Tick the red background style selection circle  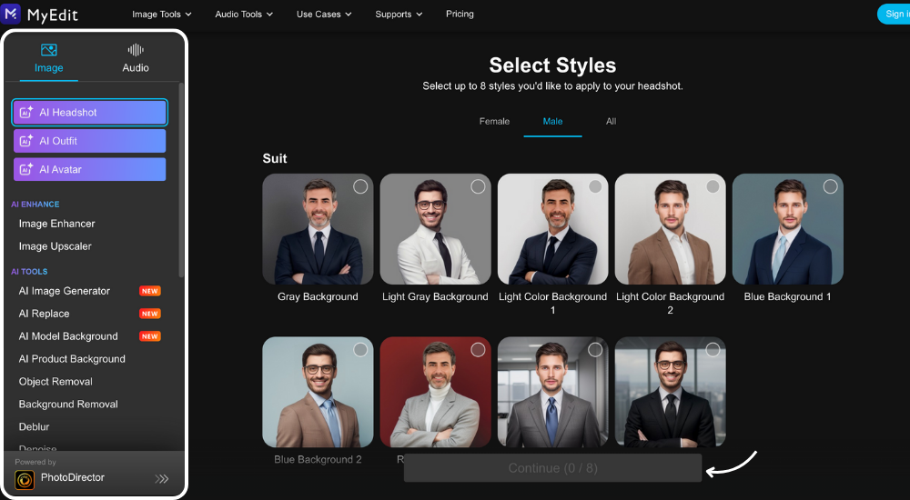tap(478, 350)
